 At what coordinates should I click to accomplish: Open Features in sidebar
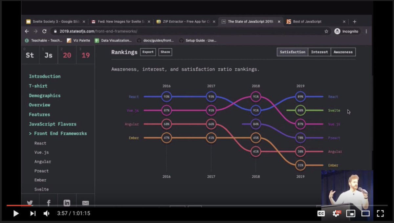click(x=39, y=114)
